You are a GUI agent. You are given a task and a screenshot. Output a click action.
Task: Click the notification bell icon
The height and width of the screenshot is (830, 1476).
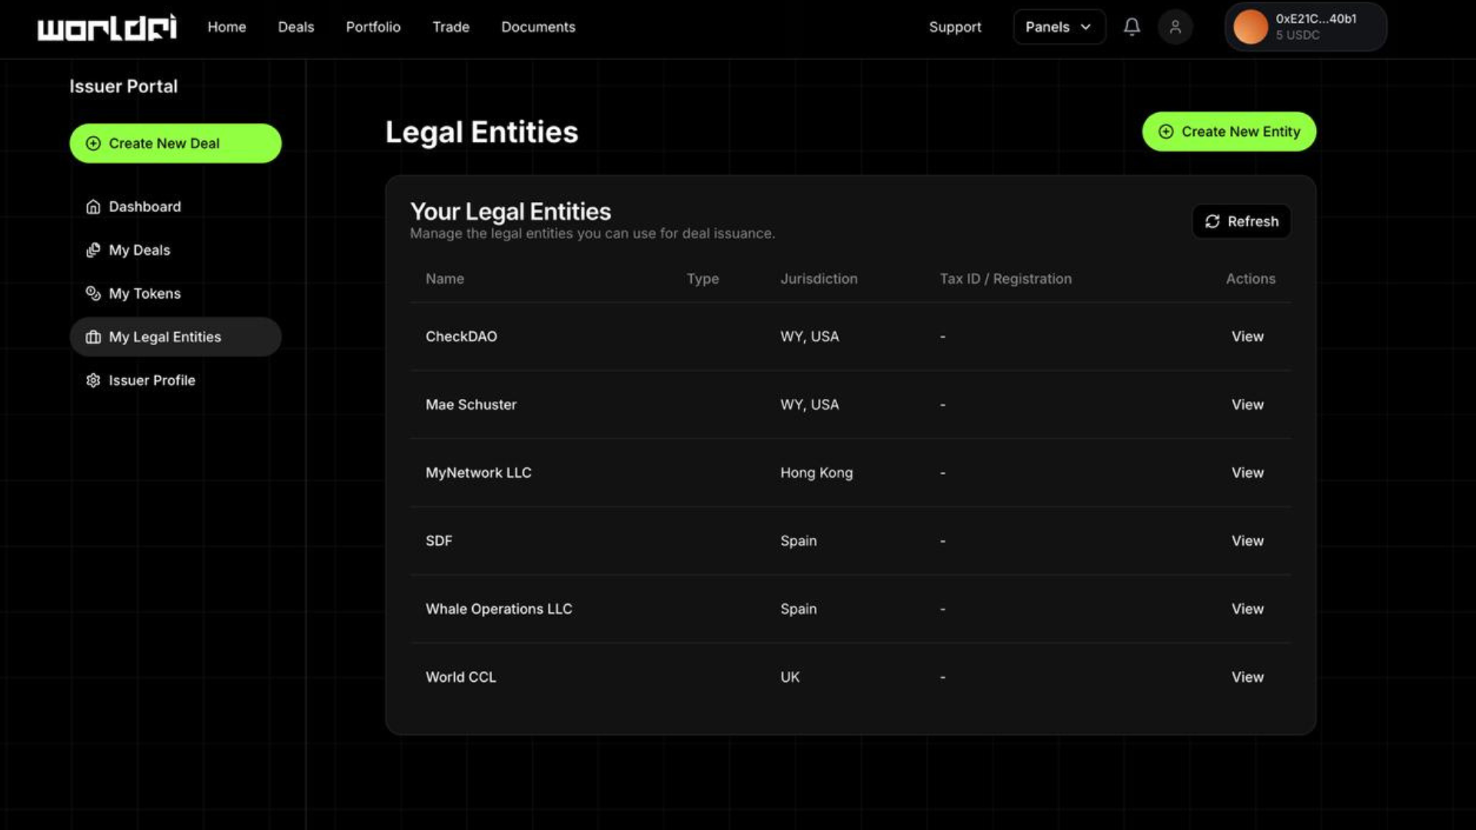pyautogui.click(x=1132, y=27)
